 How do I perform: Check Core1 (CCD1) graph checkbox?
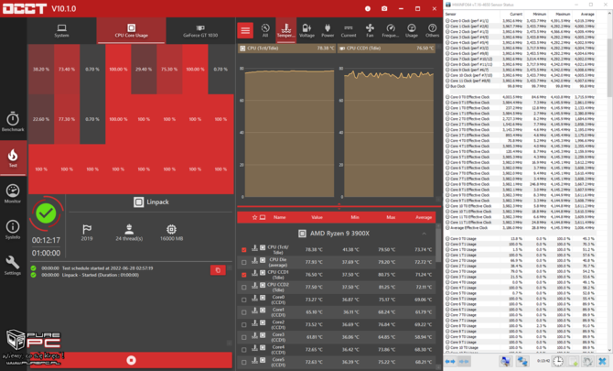(x=244, y=312)
